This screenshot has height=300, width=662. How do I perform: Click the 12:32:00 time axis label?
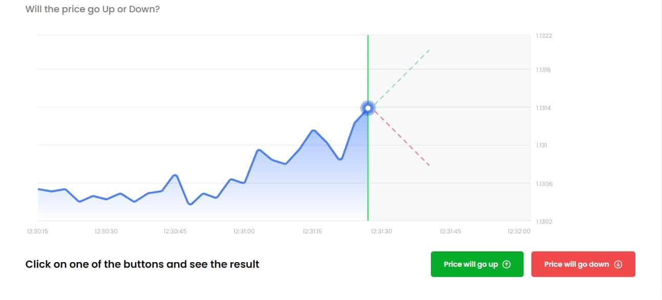[519, 231]
